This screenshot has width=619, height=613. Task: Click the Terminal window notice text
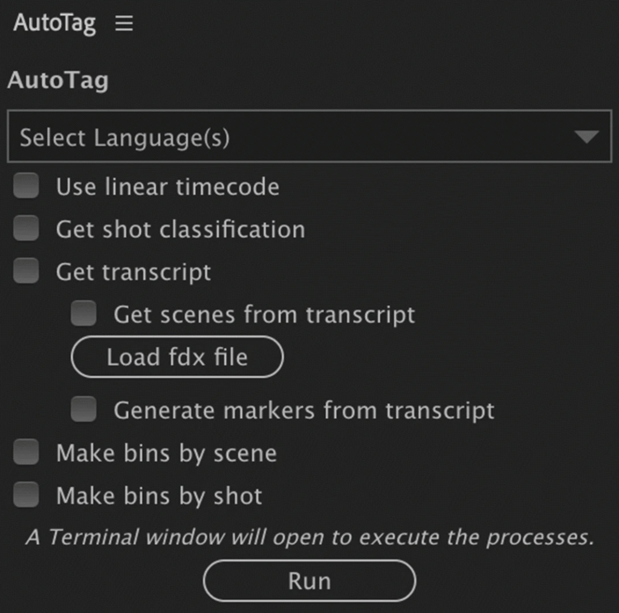point(309,537)
